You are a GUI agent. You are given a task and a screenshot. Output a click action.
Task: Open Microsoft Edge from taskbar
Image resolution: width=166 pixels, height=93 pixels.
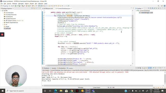click(56, 91)
